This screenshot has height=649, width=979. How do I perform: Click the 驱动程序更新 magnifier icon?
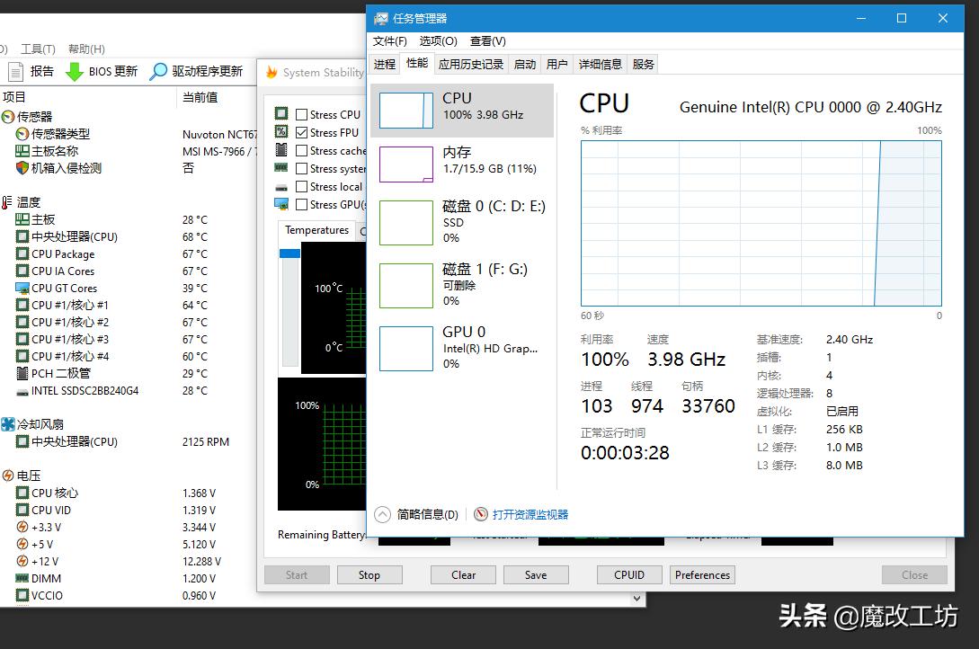[158, 71]
